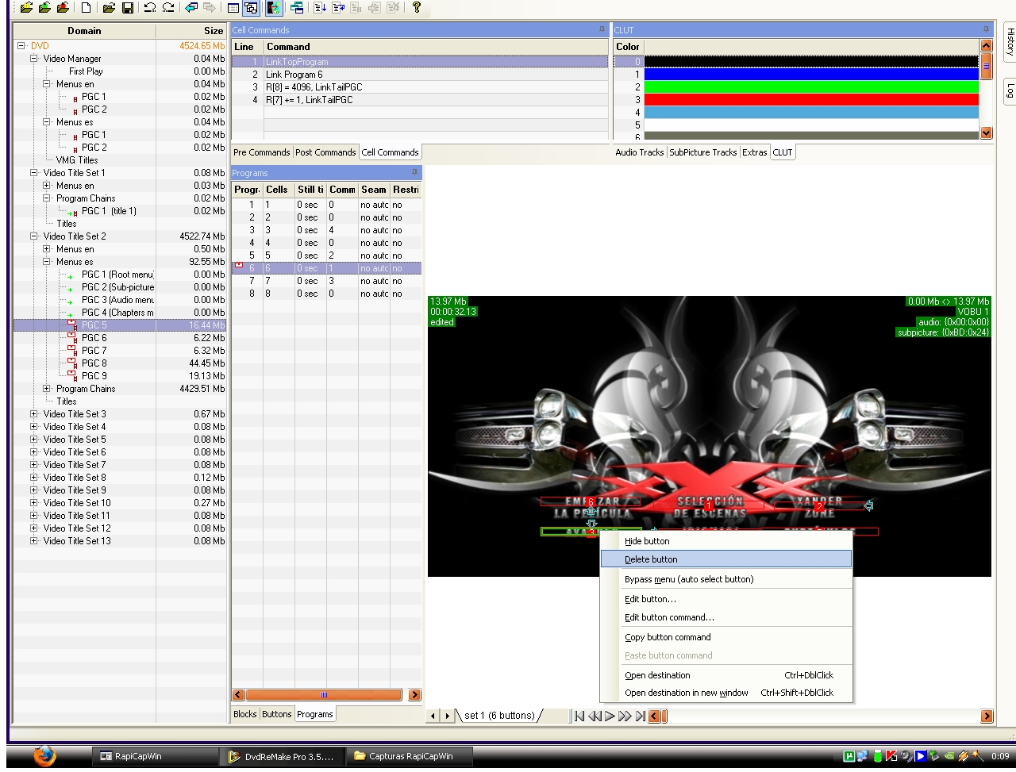Collapse Video Title Set 2 node

click(34, 236)
